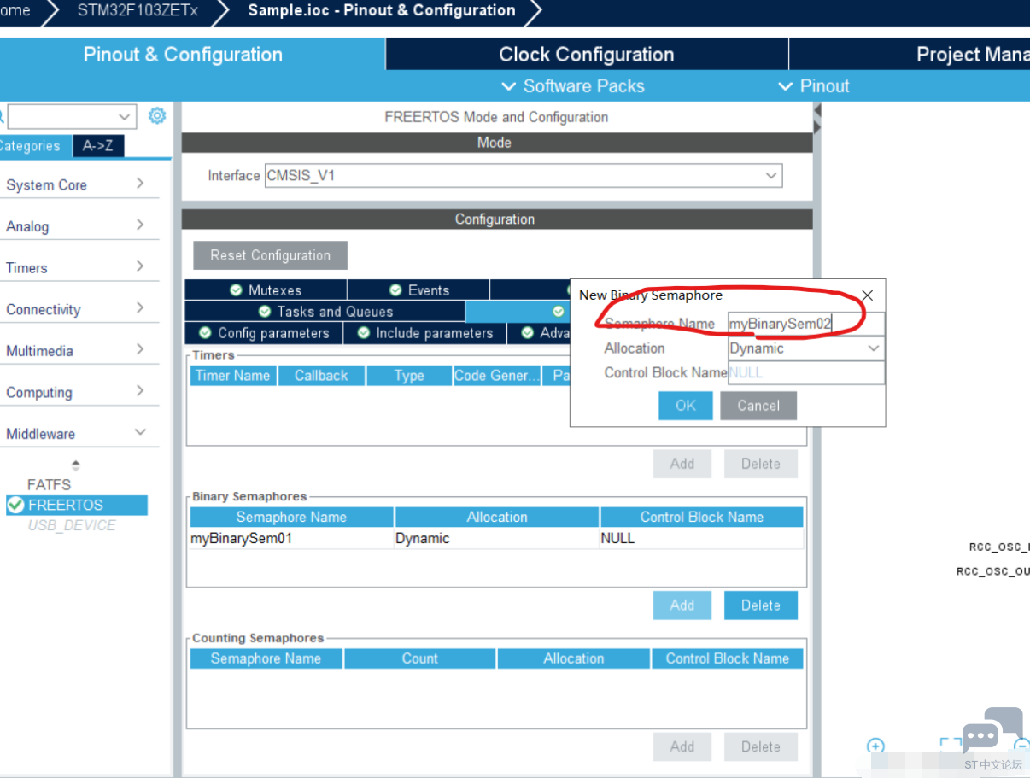Click Delete under Binary Semaphores
Viewport: 1030px width, 778px height.
pyautogui.click(x=761, y=605)
